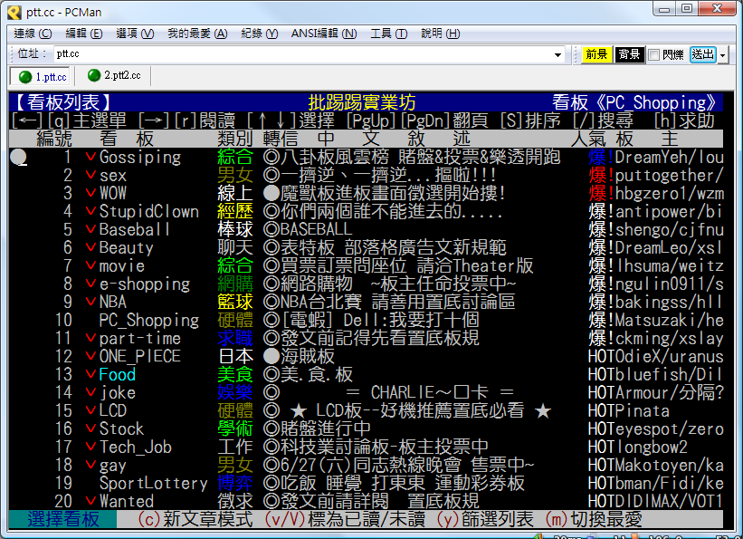Image resolution: width=743 pixels, height=539 pixels.
Task: Select the gay board row
Action: pos(366,465)
